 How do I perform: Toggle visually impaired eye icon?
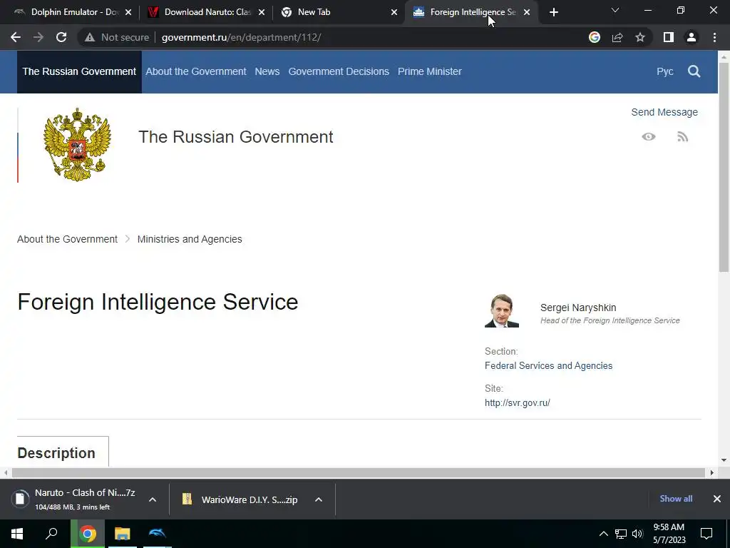point(649,136)
